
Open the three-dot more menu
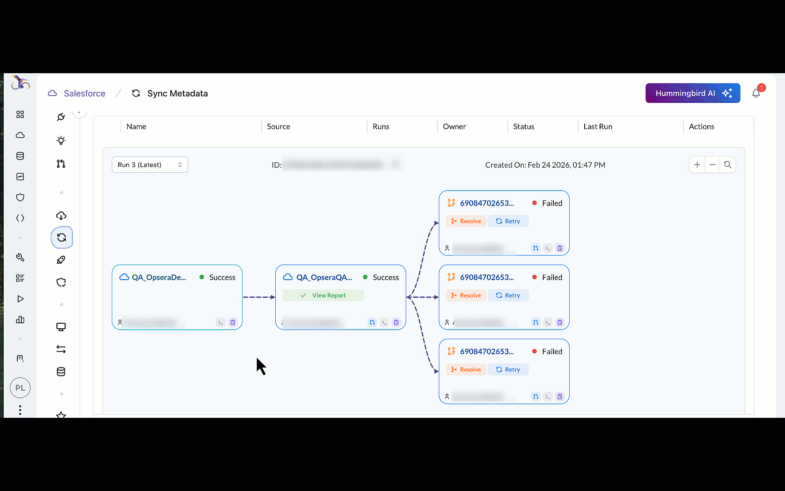pos(20,410)
